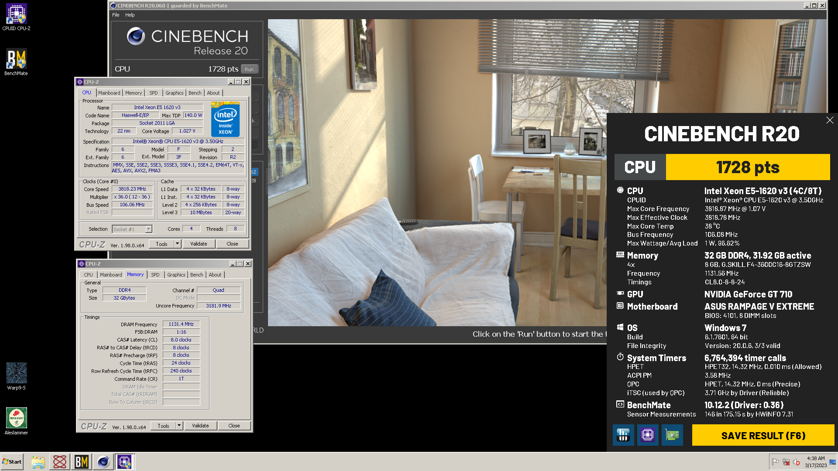Open red crossed-circle app in taskbar
This screenshot has width=838, height=471.
60,461
